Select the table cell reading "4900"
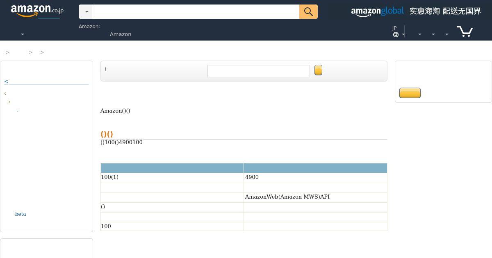This screenshot has height=258, width=492. (x=315, y=177)
